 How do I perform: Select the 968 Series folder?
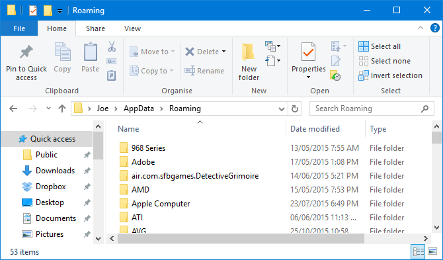click(x=148, y=148)
